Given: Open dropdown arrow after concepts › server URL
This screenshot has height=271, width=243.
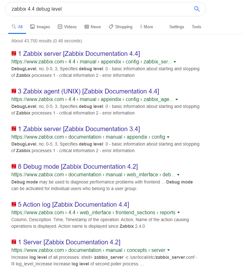Looking at the screenshot, I should point(168,250).
